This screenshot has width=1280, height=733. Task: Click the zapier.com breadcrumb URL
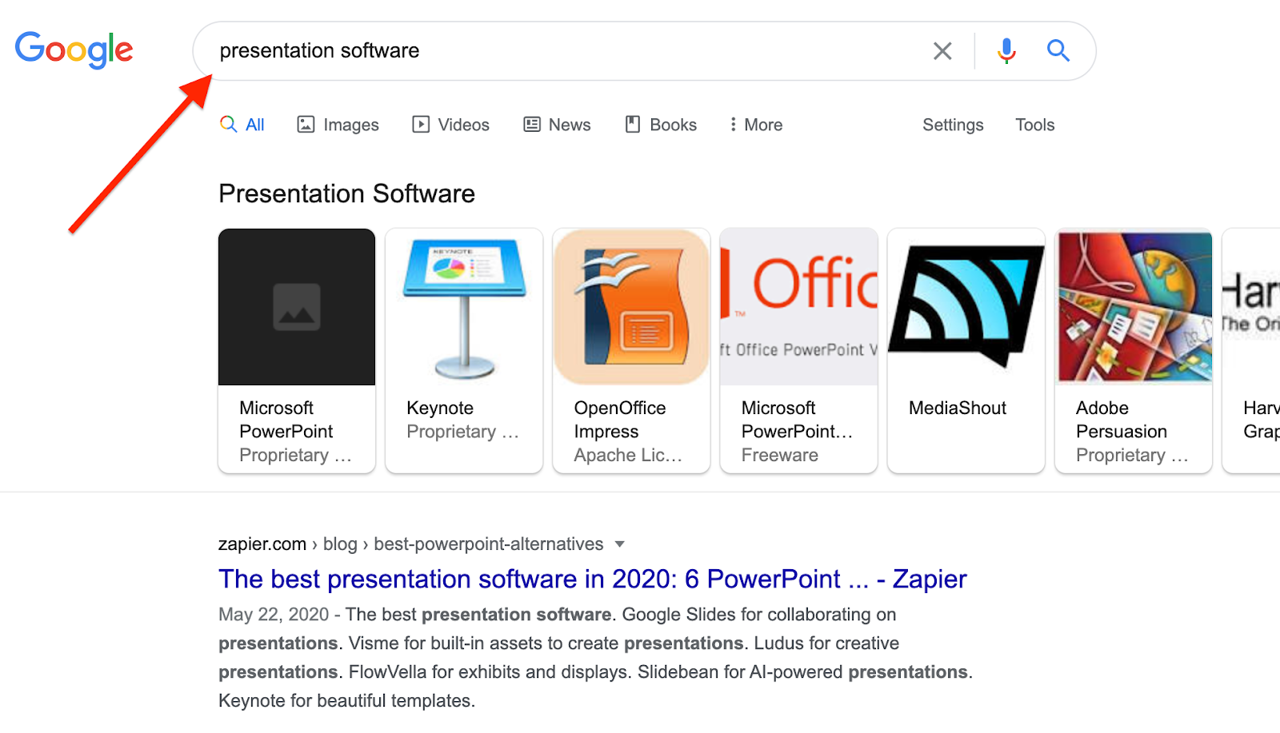pos(410,544)
